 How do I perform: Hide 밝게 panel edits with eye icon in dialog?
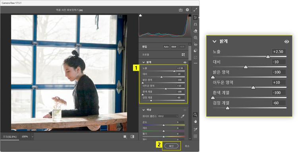coord(185,62)
